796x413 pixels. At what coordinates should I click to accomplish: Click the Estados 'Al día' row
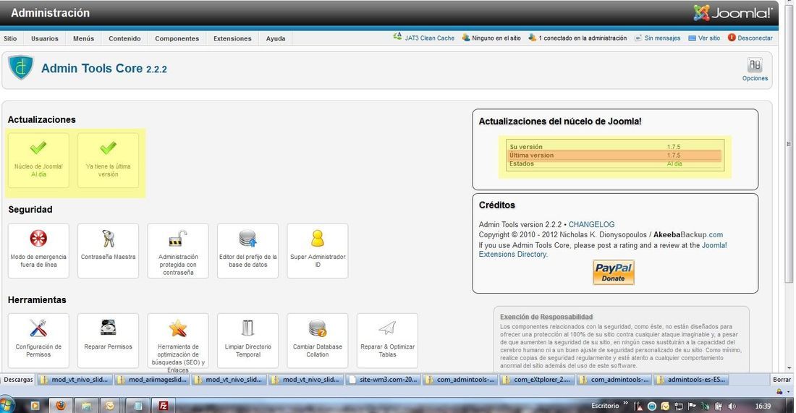(615, 164)
